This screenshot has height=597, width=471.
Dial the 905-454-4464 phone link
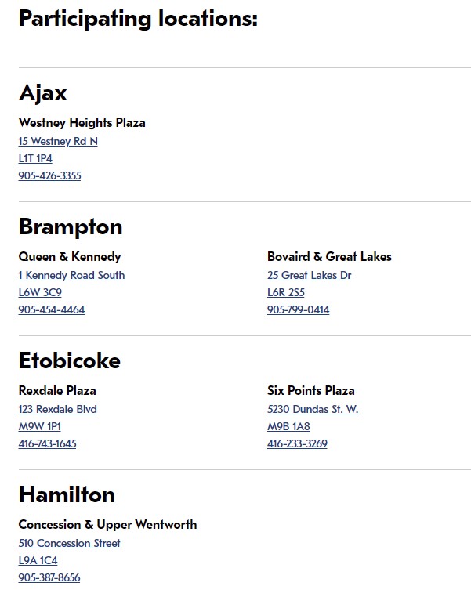coord(52,309)
